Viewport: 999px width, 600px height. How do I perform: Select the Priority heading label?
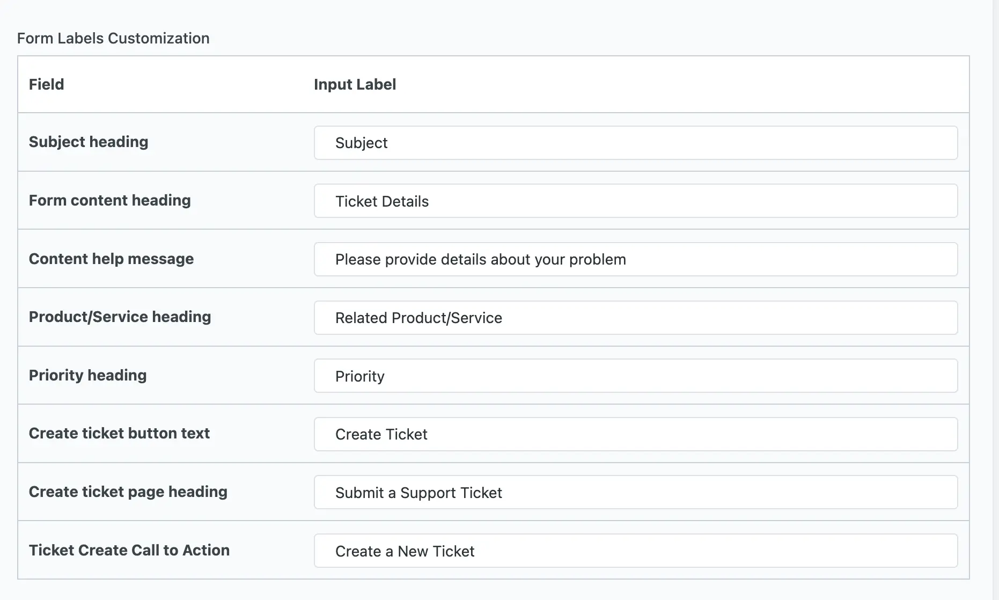[87, 375]
